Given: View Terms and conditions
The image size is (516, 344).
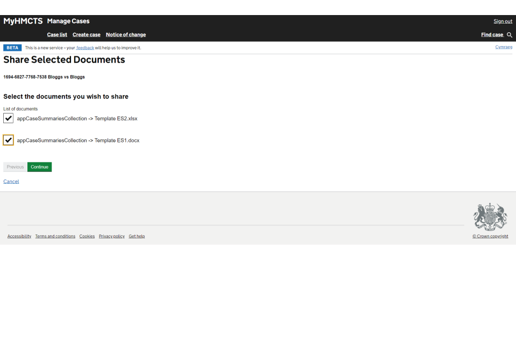Looking at the screenshot, I should click(x=55, y=236).
